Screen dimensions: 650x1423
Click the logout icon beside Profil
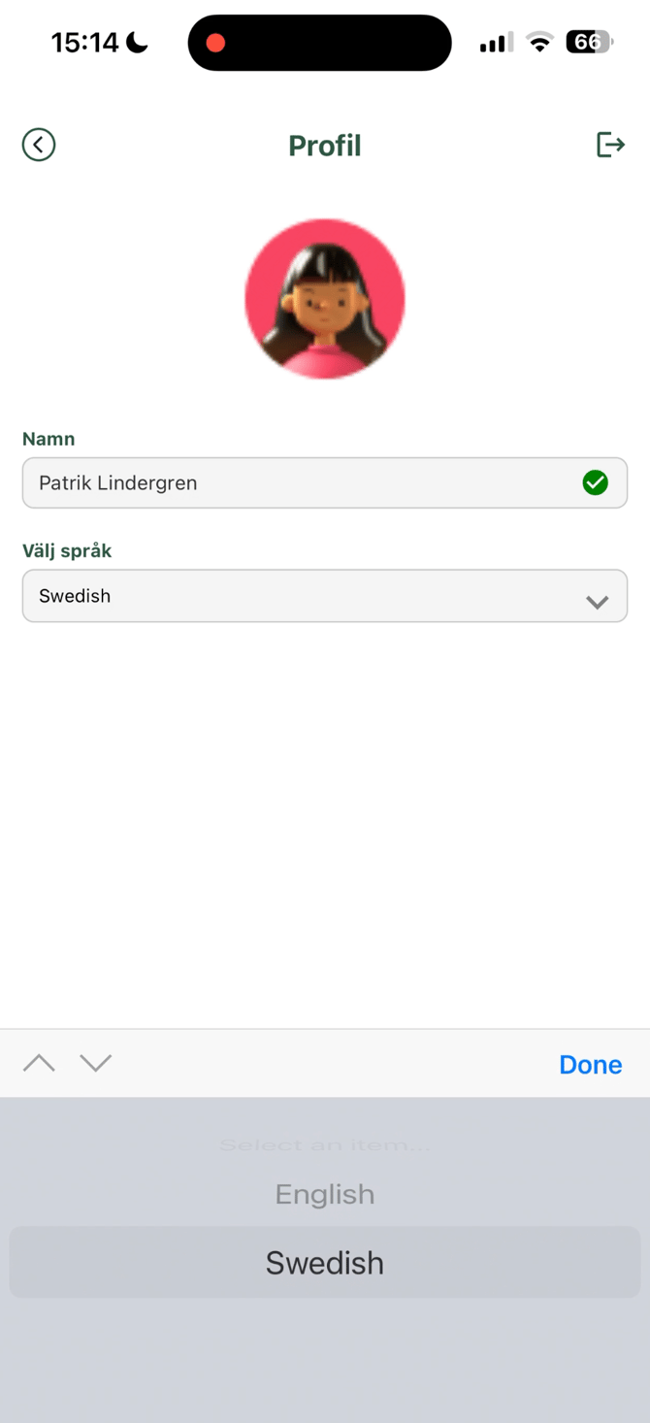pyautogui.click(x=610, y=145)
